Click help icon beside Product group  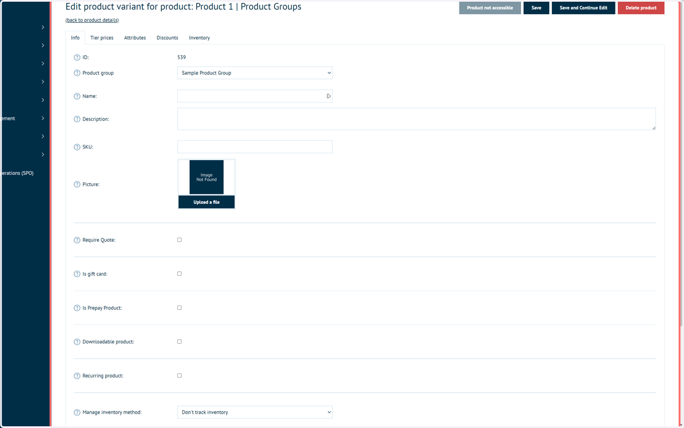tap(77, 73)
